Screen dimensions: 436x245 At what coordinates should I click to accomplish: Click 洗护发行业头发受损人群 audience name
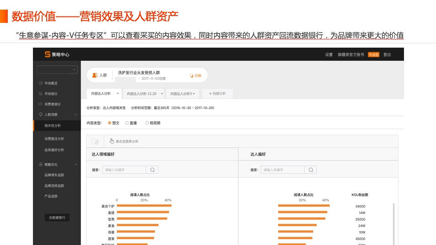point(139,73)
